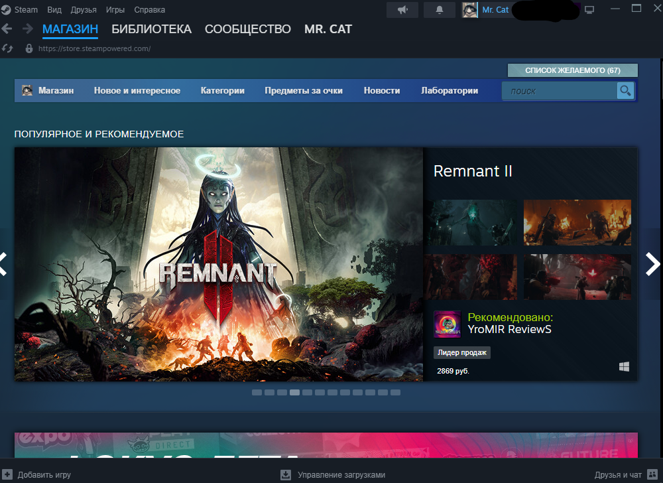
Task: Show the next featured game arrow
Action: (x=652, y=264)
